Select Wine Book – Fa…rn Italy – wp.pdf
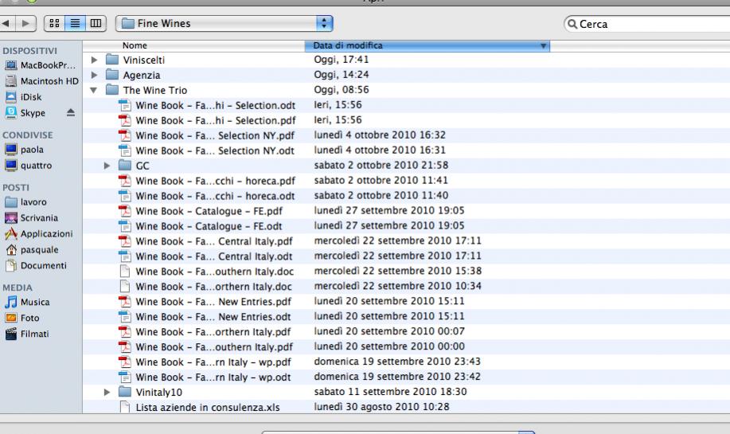Image resolution: width=730 pixels, height=434 pixels. (205, 362)
